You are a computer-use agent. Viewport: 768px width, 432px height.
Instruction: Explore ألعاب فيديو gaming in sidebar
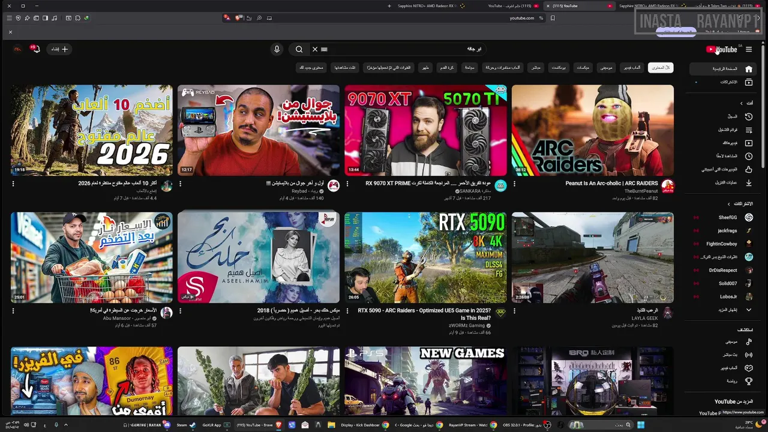(x=723, y=368)
